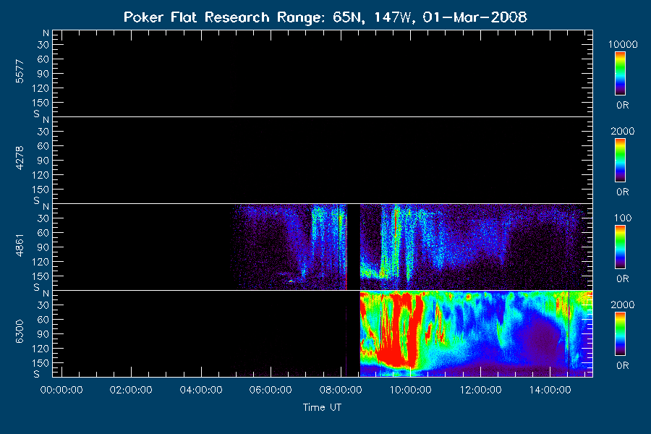This screenshot has height=434, width=651.
Task: Click the 150 tick label in 4861 panel
Action: point(40,276)
